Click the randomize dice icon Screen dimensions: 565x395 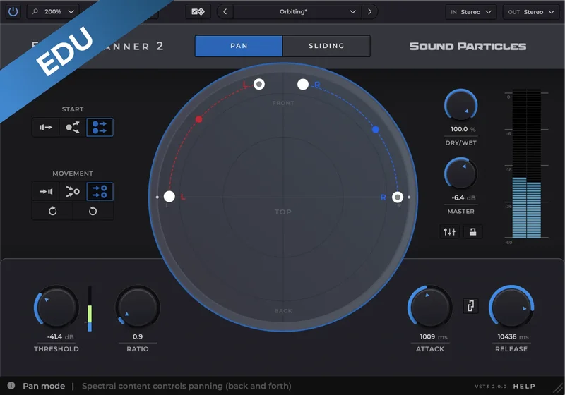198,11
